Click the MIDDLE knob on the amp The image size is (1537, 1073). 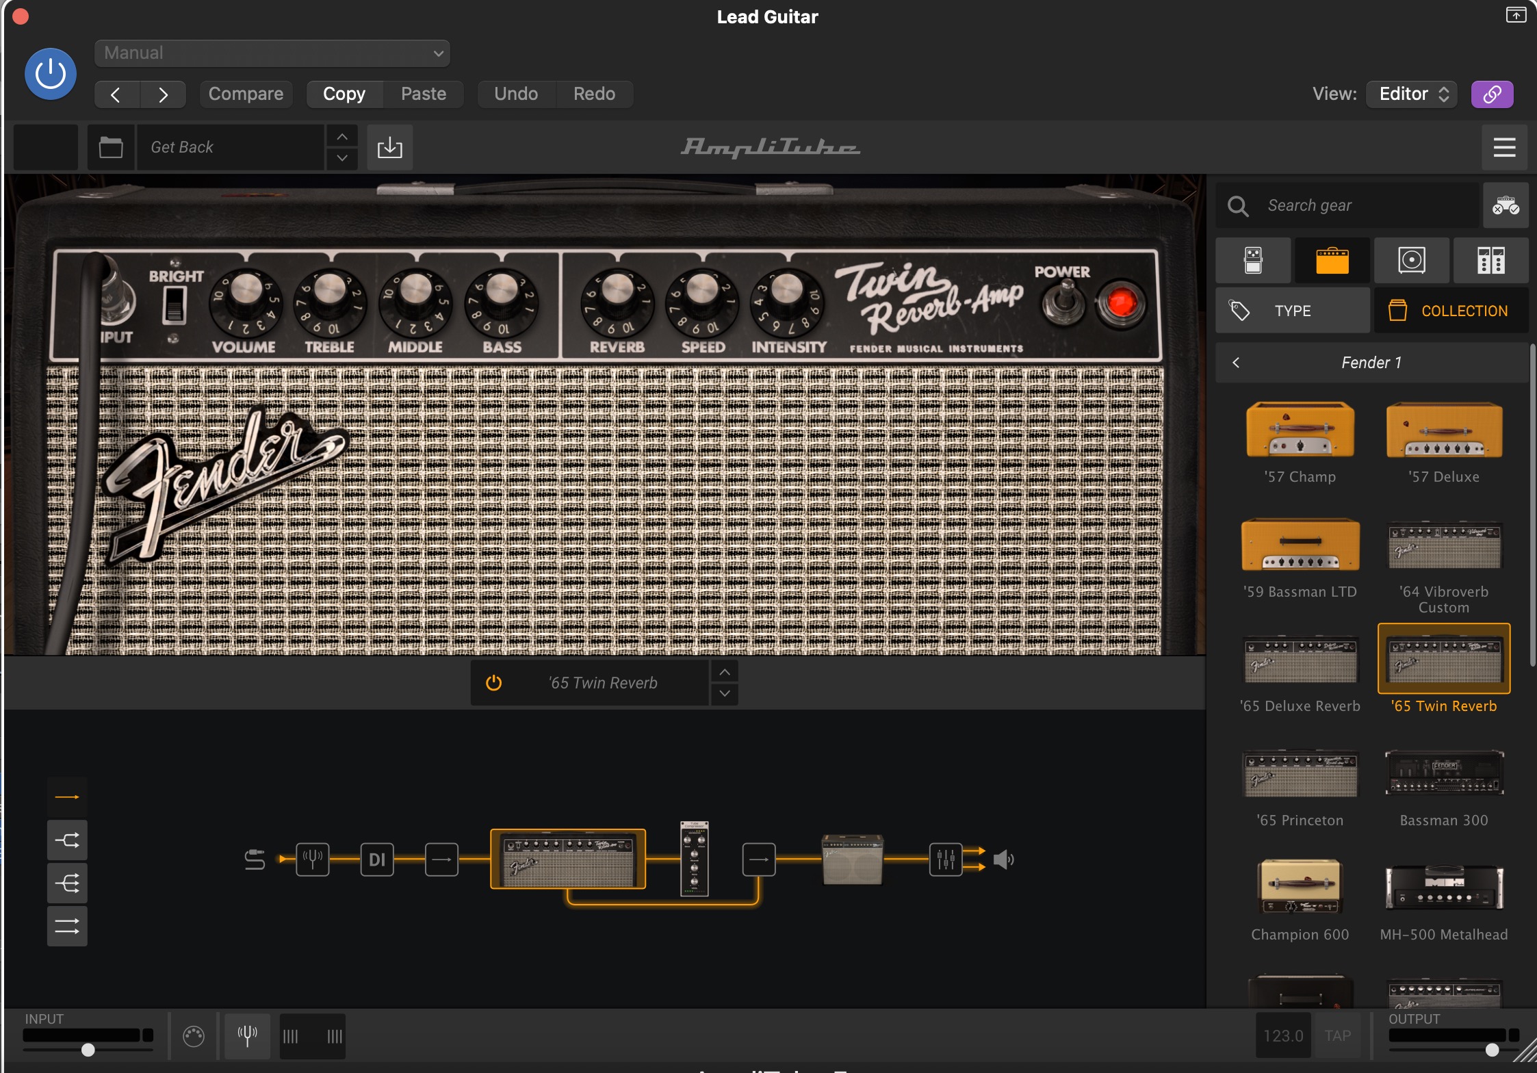tap(415, 301)
